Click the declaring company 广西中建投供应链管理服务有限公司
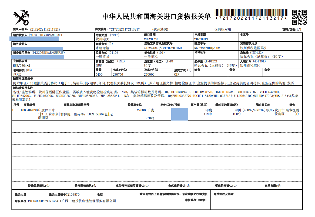 [x=89, y=201]
